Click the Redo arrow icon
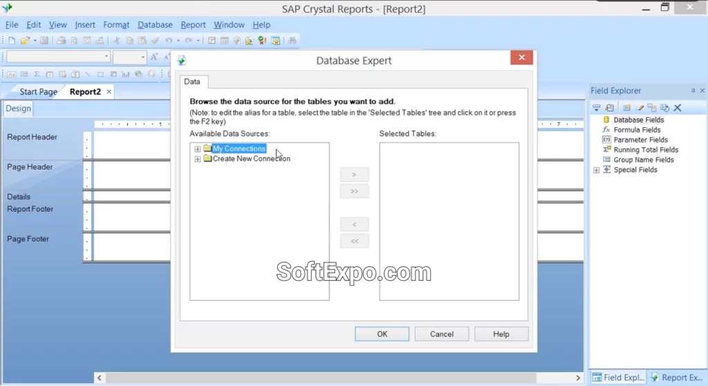This screenshot has width=708, height=386. 189,41
